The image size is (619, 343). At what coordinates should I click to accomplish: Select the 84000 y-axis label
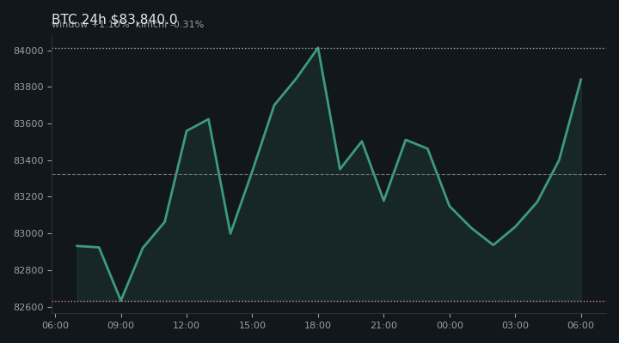coord(28,51)
